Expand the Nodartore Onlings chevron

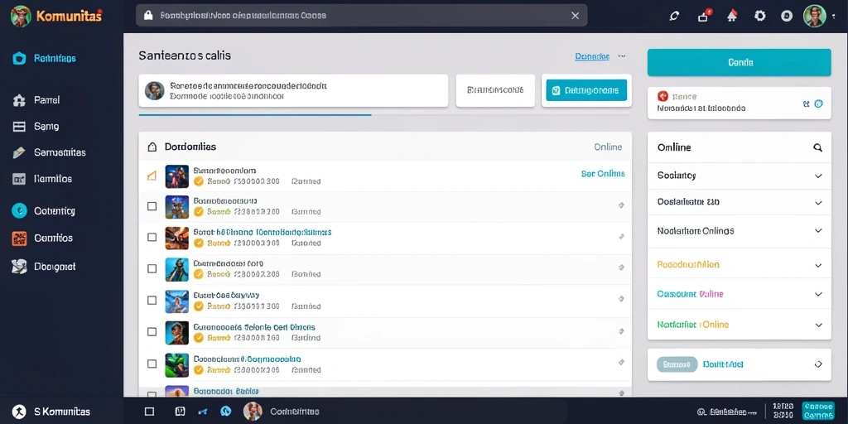818,230
